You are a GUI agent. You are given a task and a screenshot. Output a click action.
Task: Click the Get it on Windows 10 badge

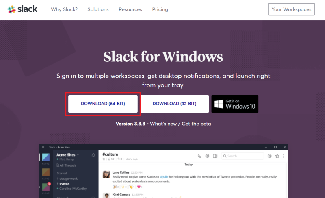[235, 104]
